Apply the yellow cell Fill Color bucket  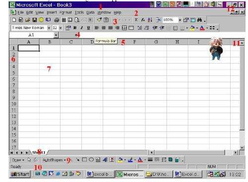coord(192,28)
